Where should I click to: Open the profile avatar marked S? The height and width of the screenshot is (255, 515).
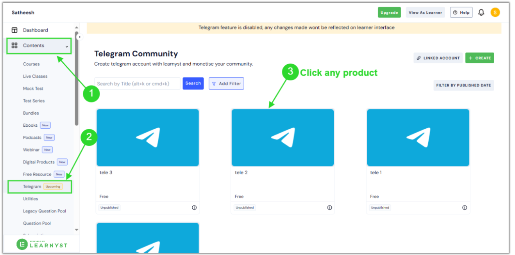click(x=495, y=12)
